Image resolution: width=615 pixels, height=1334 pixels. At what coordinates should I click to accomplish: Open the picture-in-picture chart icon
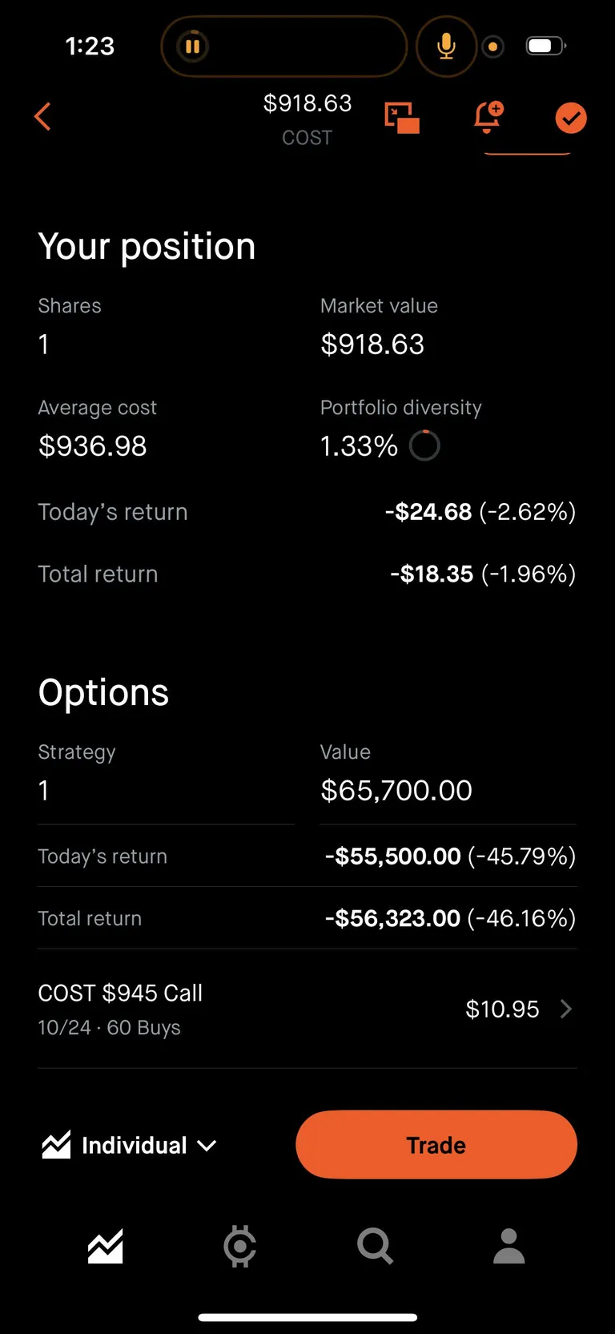tap(402, 118)
